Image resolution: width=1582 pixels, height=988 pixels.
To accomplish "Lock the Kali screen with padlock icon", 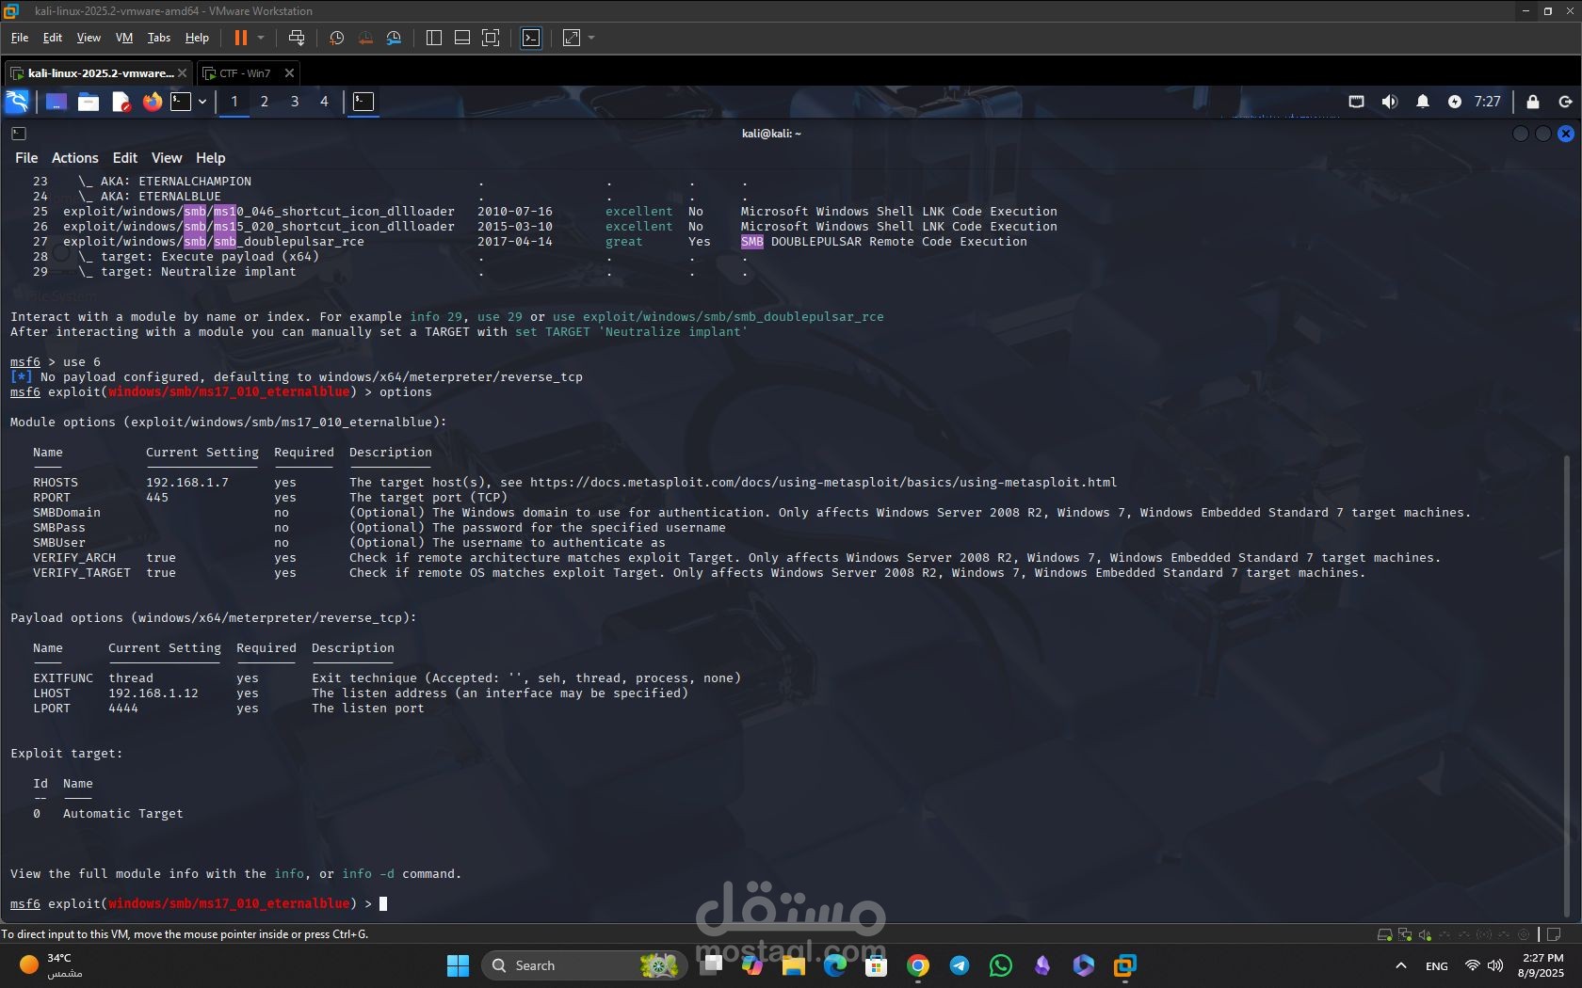I will click(1533, 102).
